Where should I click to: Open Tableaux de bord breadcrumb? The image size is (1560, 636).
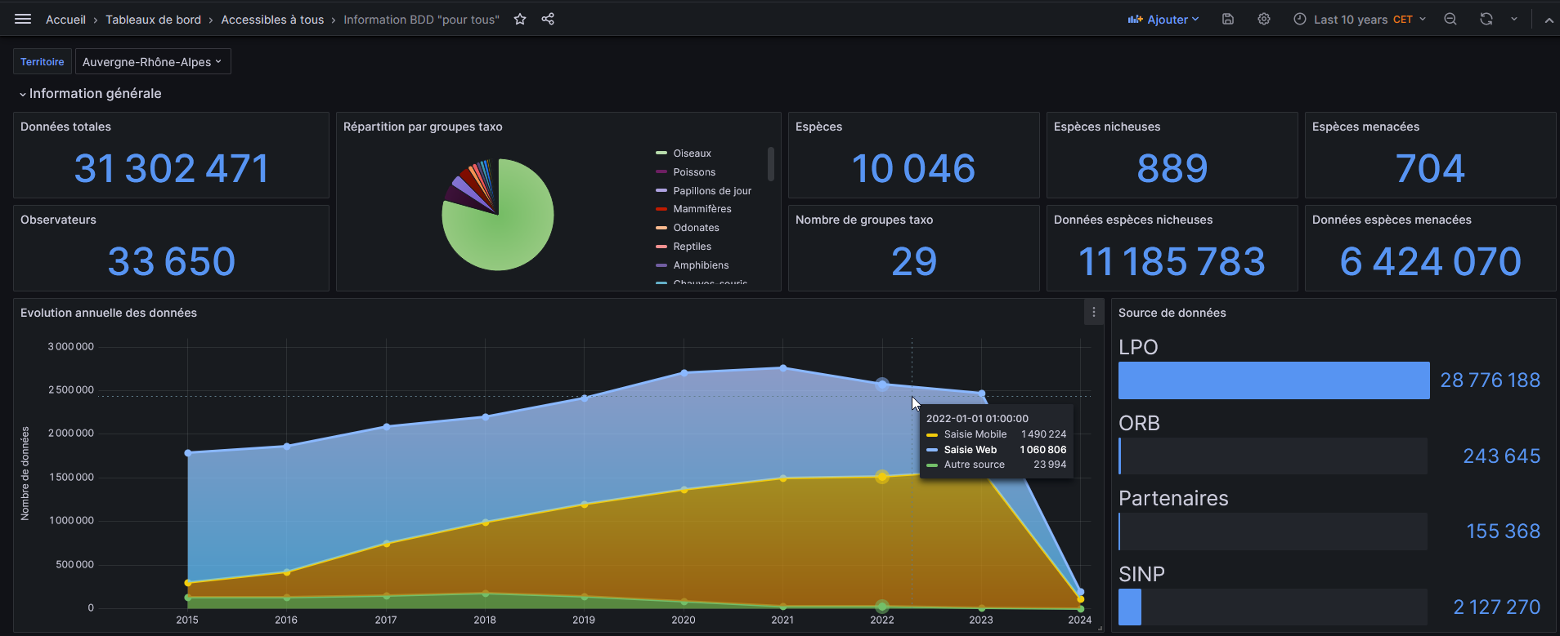pyautogui.click(x=153, y=20)
